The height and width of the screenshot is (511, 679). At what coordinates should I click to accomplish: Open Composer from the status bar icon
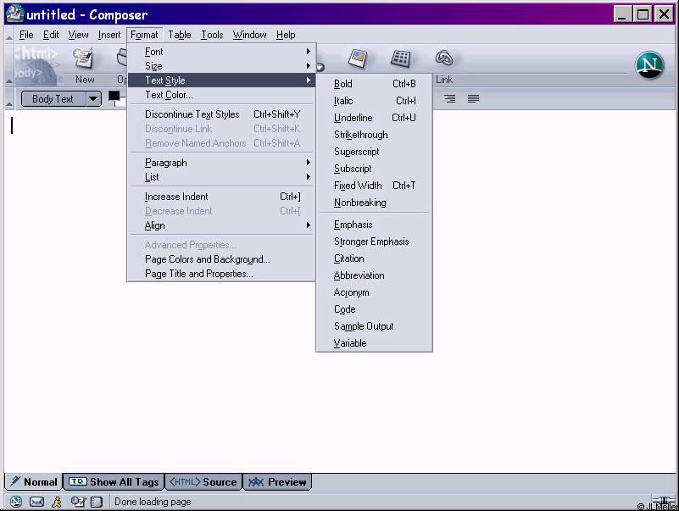[x=78, y=502]
